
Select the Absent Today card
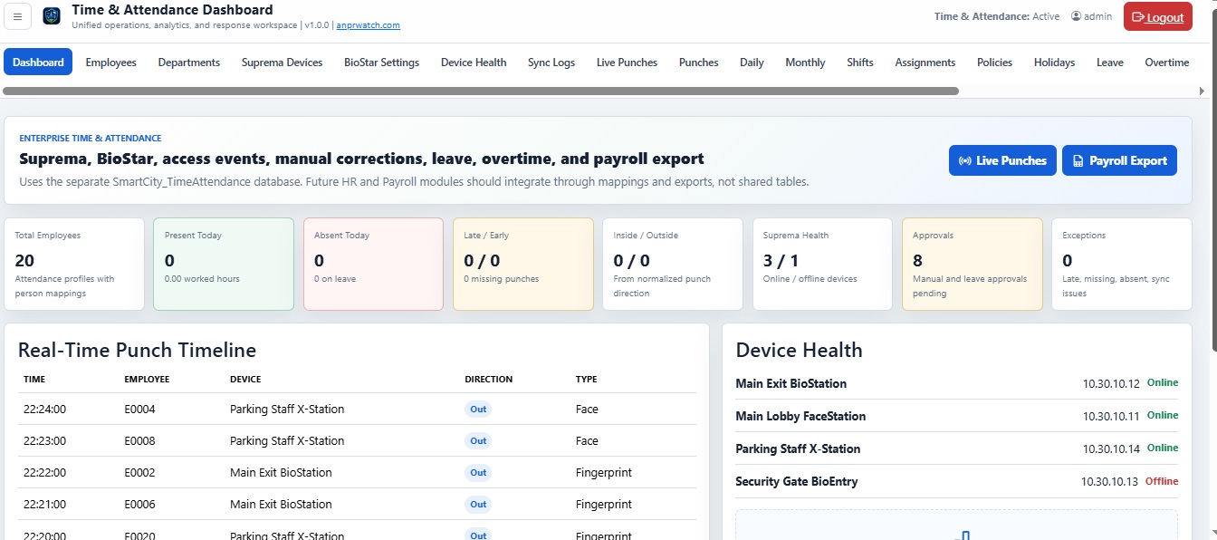click(x=373, y=264)
